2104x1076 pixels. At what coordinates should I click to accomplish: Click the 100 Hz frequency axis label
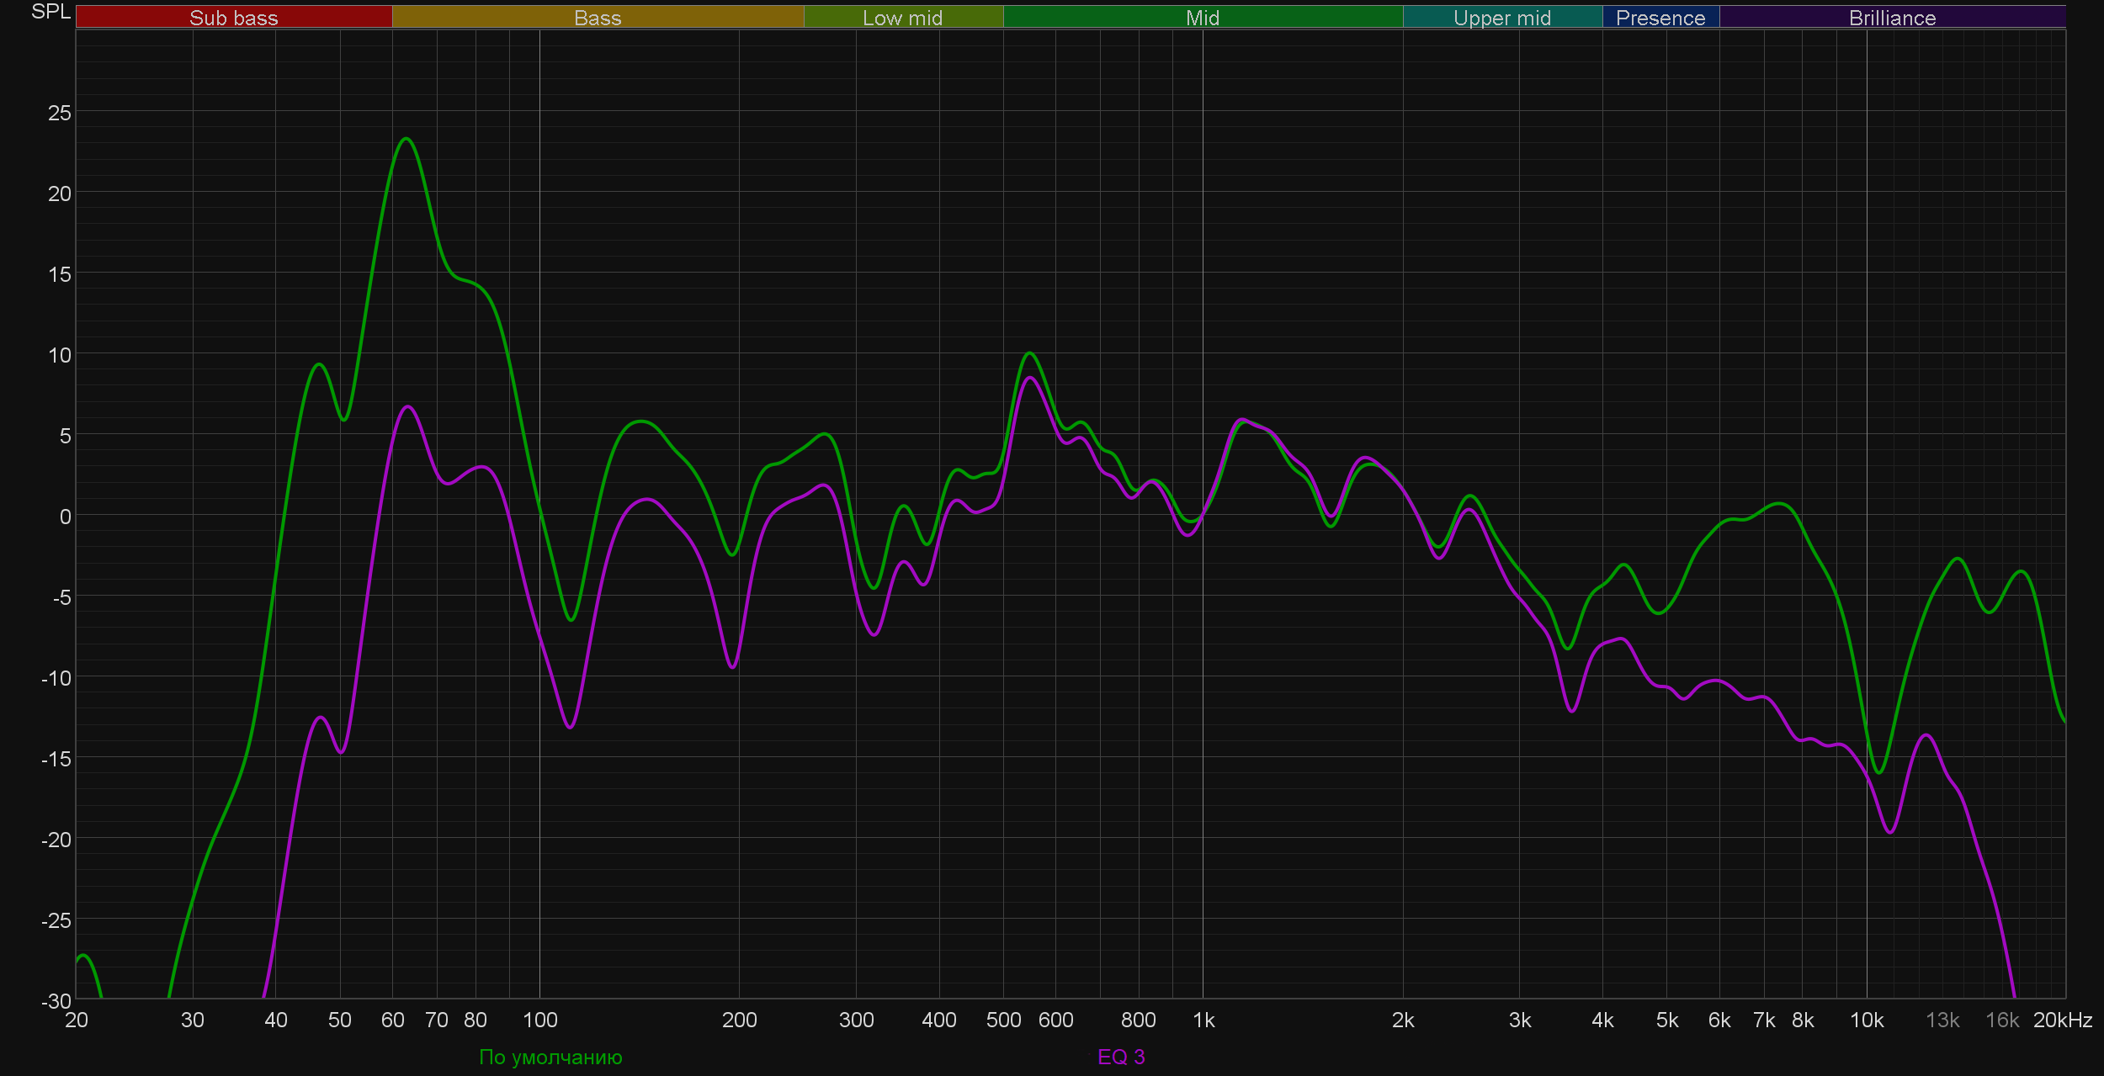[539, 1020]
